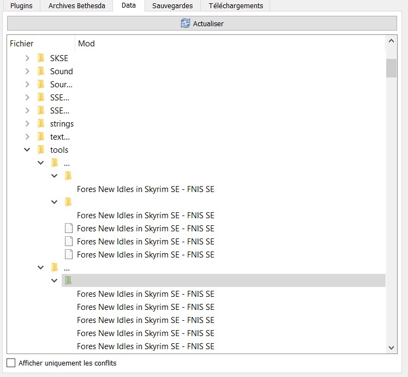
Task: Collapse the green highlighted folder row
Action: coord(54,280)
